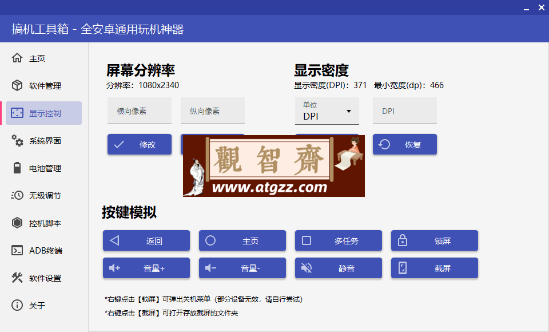Viewport: 549px width, 332px height.
Task: Click the 屏幕分辨率 heading
Action: coord(141,70)
